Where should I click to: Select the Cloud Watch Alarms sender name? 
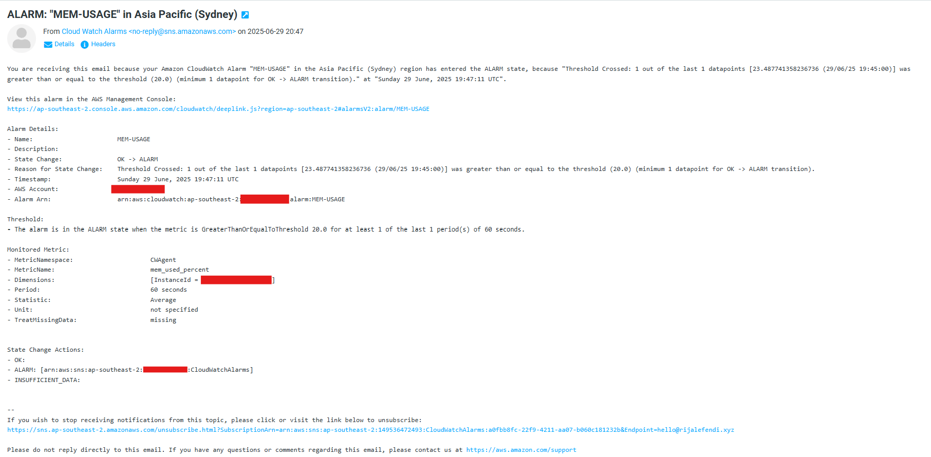pyautogui.click(x=94, y=31)
